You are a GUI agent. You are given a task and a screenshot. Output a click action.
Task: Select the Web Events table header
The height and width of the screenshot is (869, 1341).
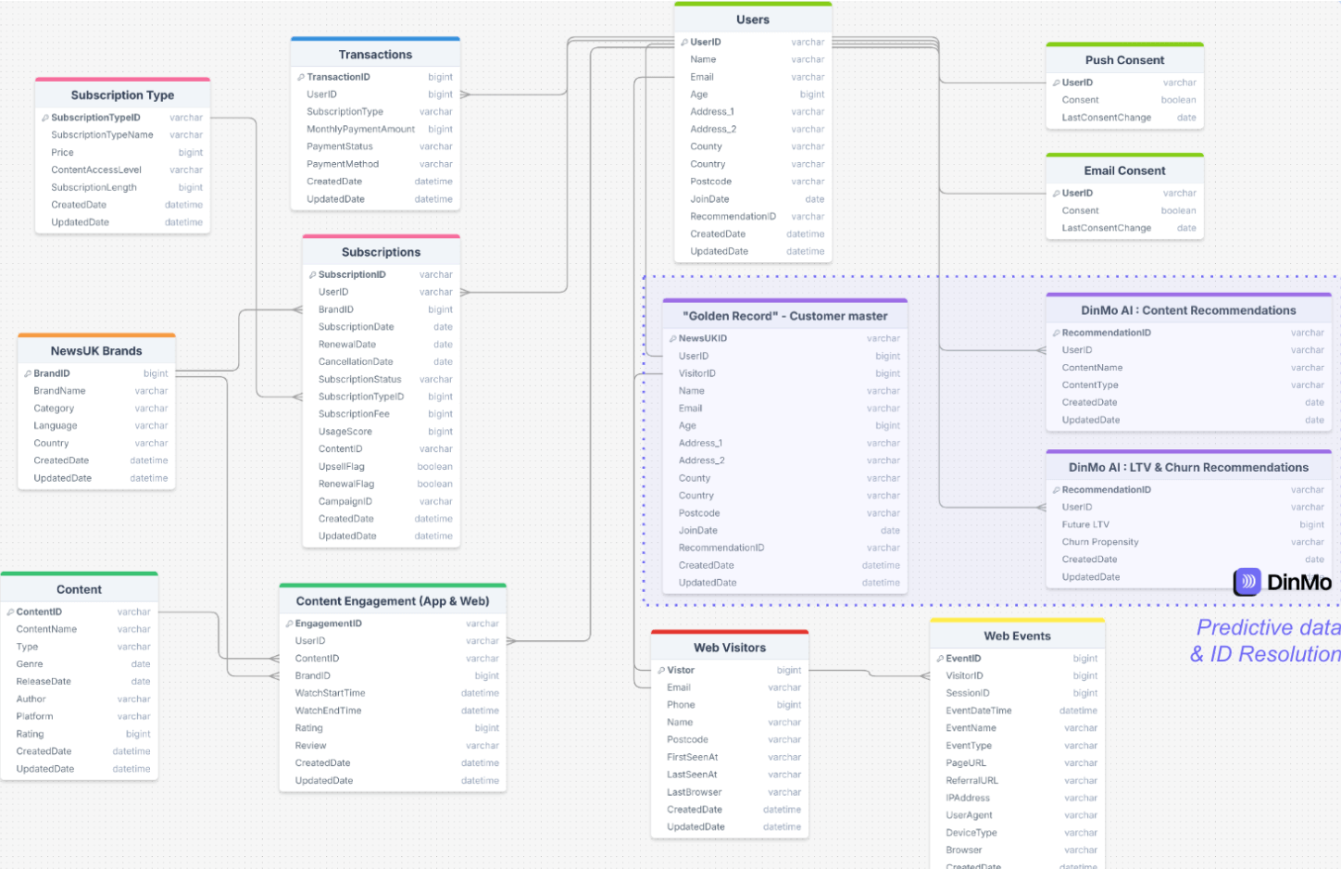(x=1017, y=636)
